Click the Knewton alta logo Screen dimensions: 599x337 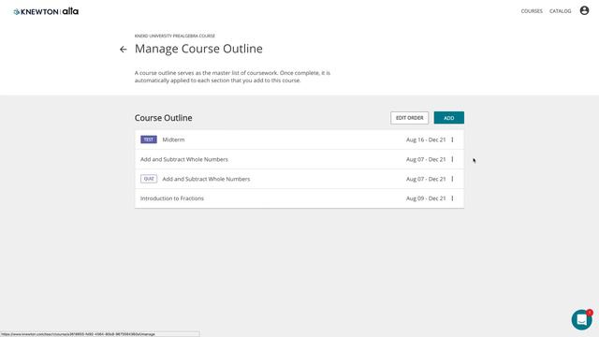click(x=46, y=11)
